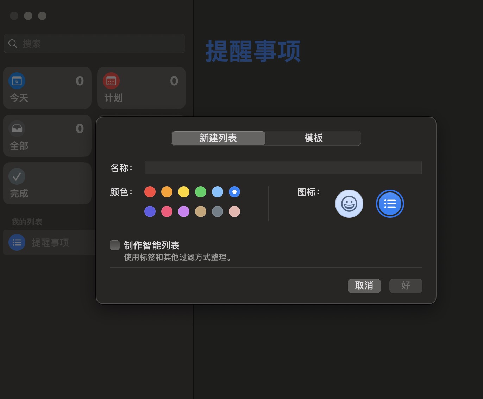Open the 完成 (Completed) smart list

(x=47, y=183)
